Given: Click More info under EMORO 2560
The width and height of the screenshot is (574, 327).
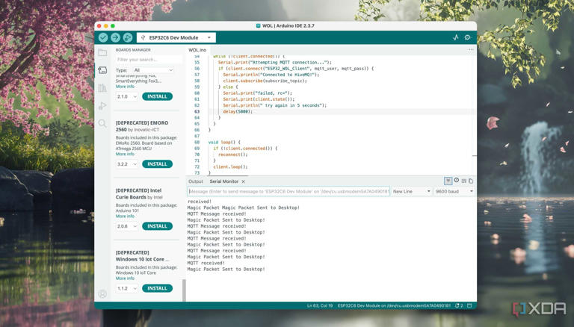Looking at the screenshot, I should click(x=125, y=154).
